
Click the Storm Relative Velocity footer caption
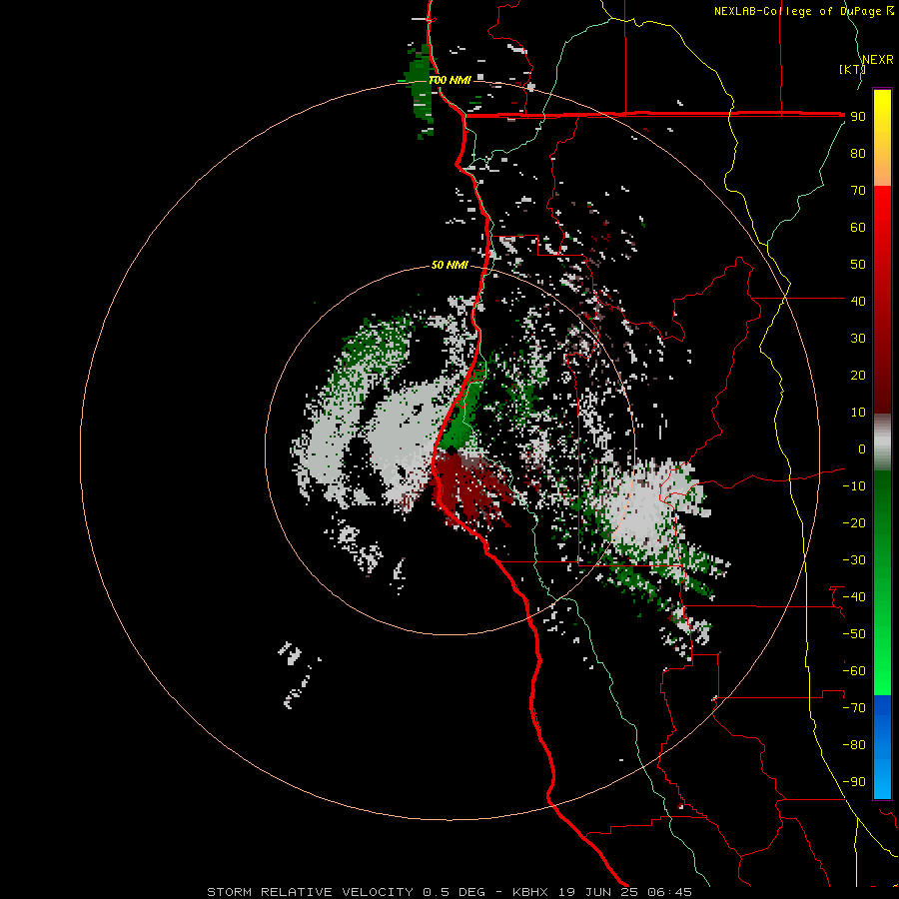click(449, 892)
